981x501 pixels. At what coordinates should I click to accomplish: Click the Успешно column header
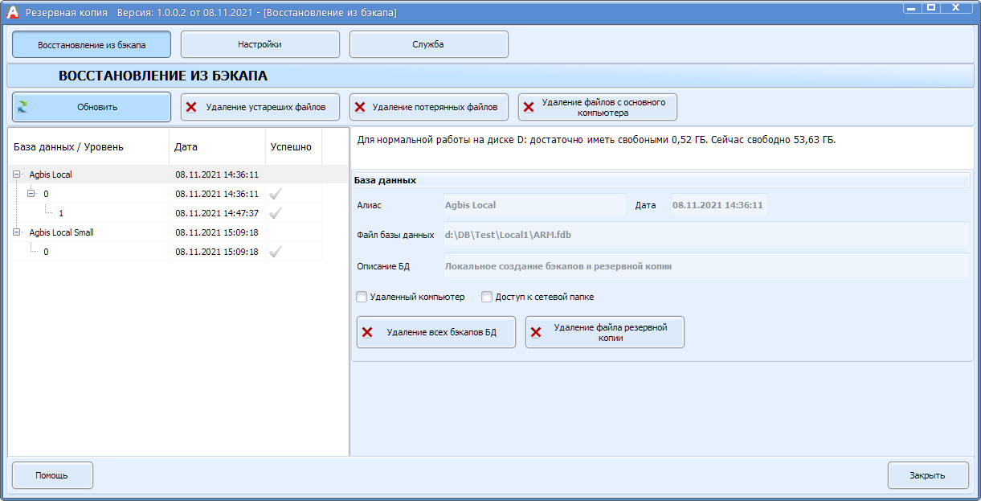click(x=293, y=147)
